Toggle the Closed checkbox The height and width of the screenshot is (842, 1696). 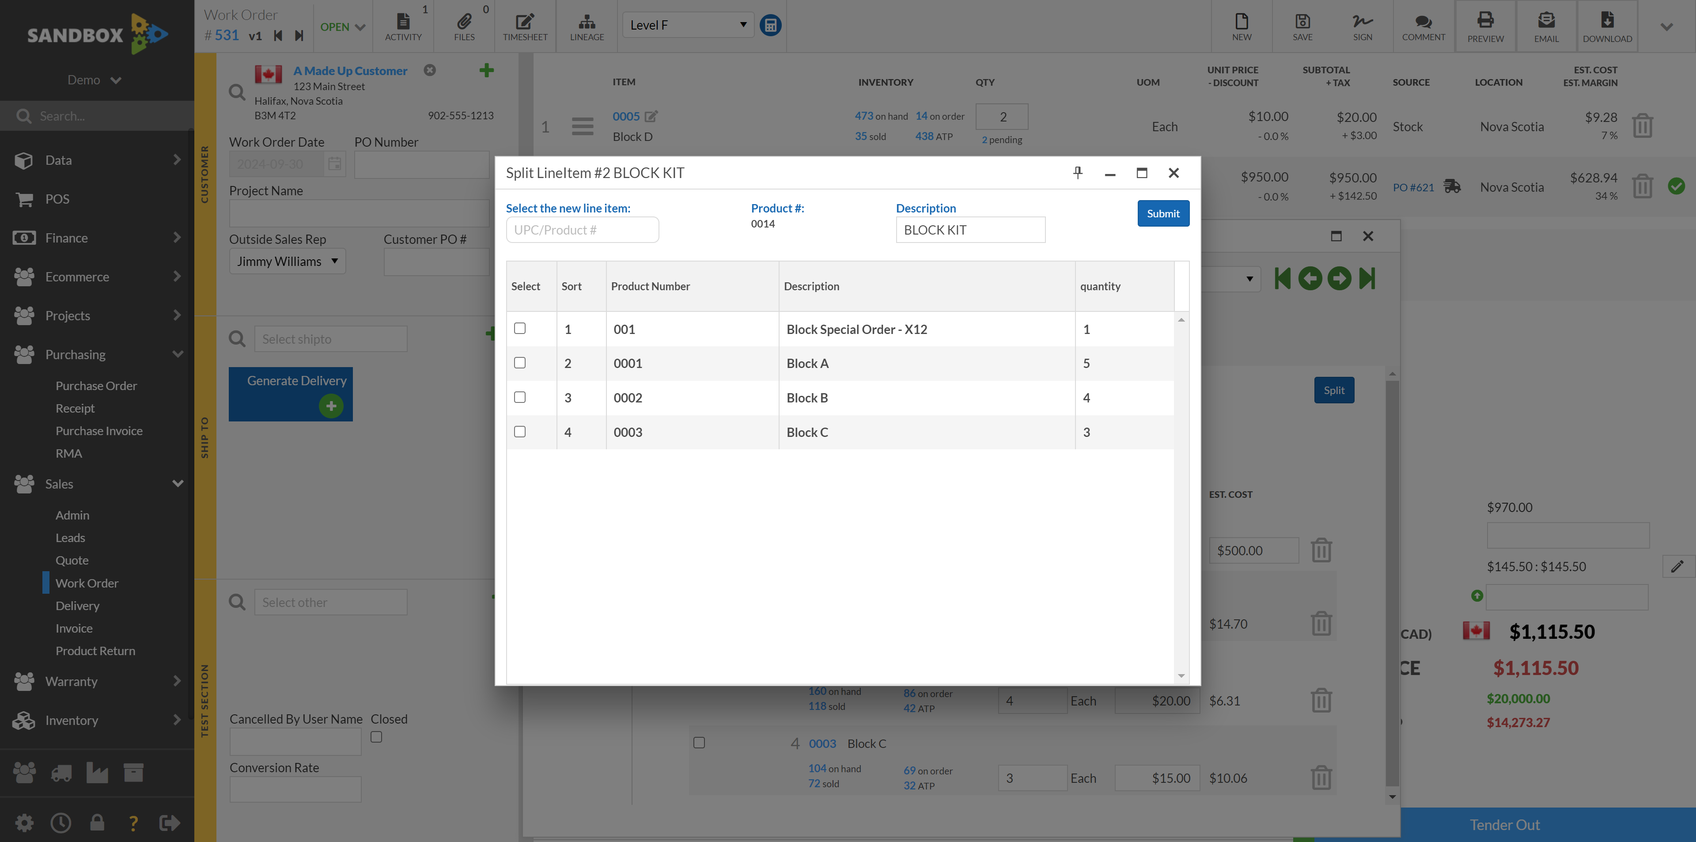point(376,737)
